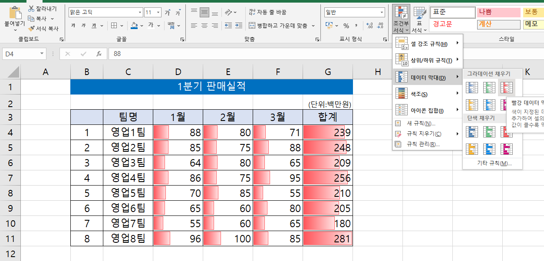Click the Name Box showing D4
The height and width of the screenshot is (261, 544).
(x=24, y=54)
